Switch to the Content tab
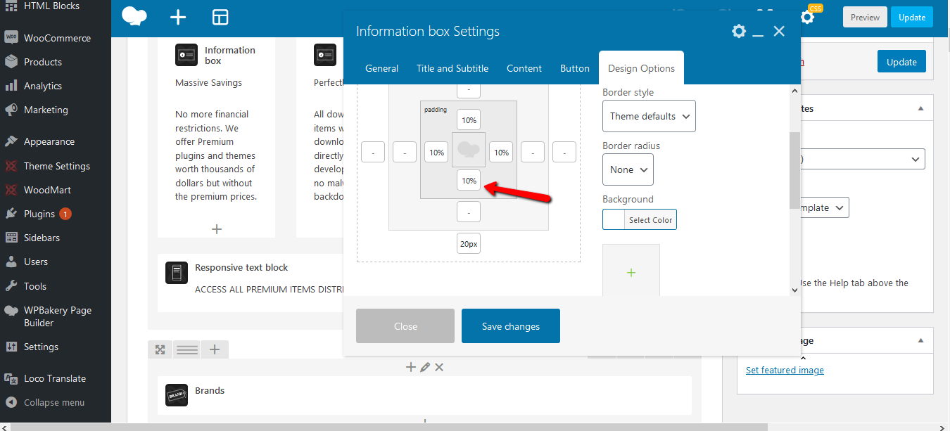This screenshot has height=431, width=950. click(524, 68)
